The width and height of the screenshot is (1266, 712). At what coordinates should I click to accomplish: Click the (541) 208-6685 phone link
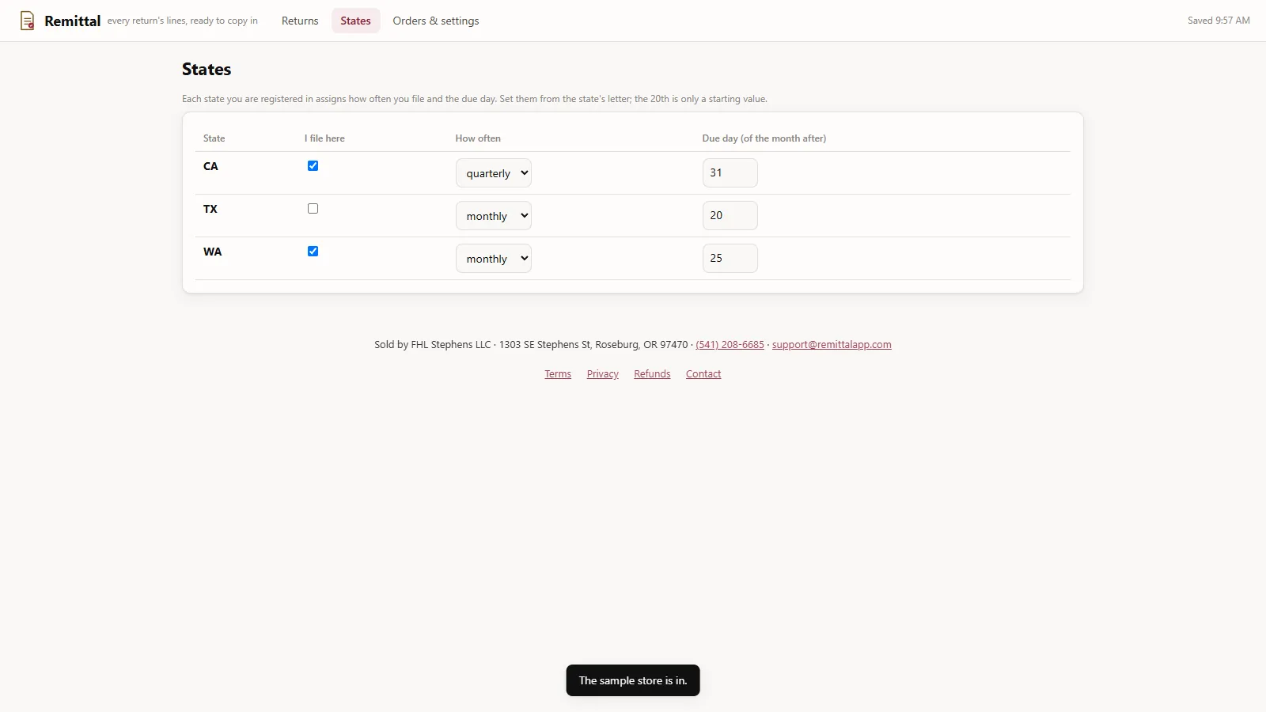click(730, 345)
